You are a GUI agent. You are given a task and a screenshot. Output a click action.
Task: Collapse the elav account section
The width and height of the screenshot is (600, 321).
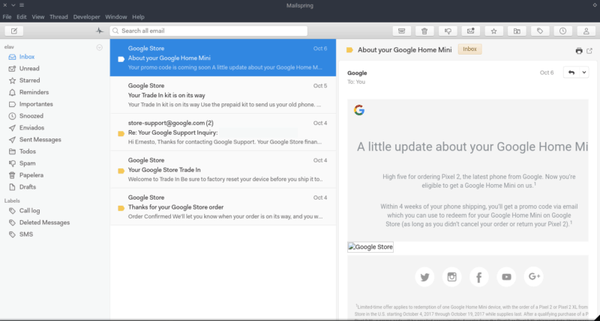pos(100,47)
